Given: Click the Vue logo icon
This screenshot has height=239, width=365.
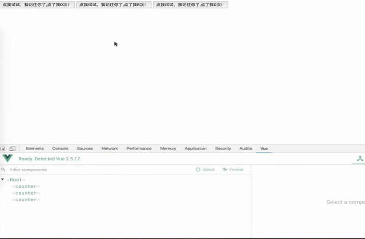Looking at the screenshot, I should (8, 158).
